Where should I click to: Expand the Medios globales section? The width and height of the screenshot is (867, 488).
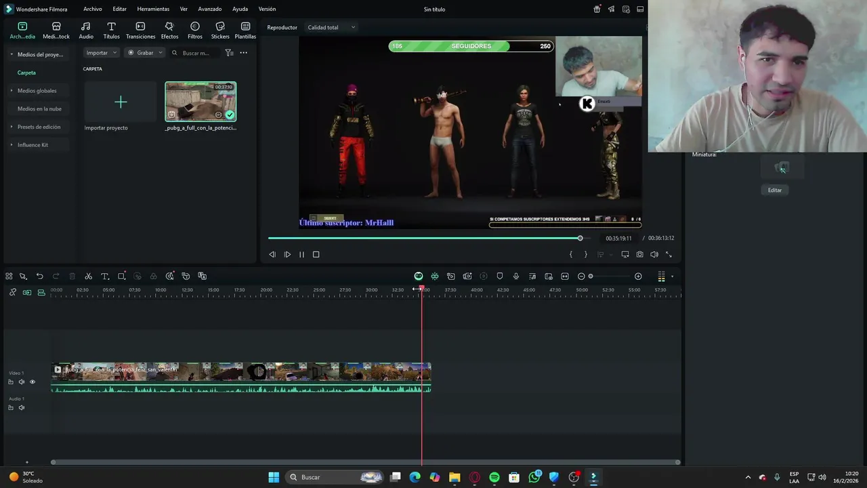click(x=12, y=91)
